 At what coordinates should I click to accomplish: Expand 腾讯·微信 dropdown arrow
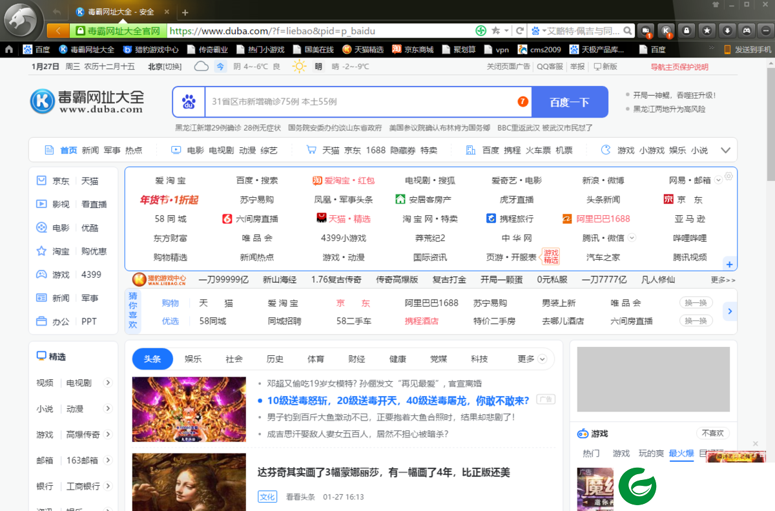(632, 238)
